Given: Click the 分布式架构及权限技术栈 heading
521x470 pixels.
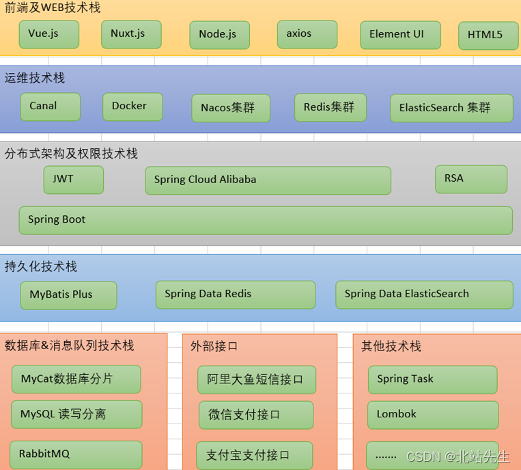Looking at the screenshot, I should (x=71, y=154).
